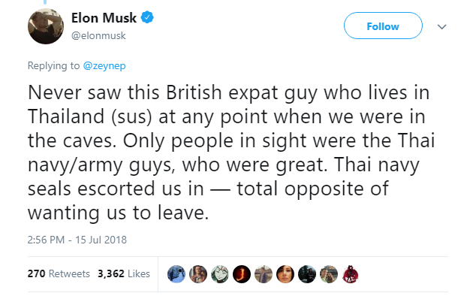Click the blue verified badge icon
Viewport: 476px width, 299px height.
click(x=147, y=17)
